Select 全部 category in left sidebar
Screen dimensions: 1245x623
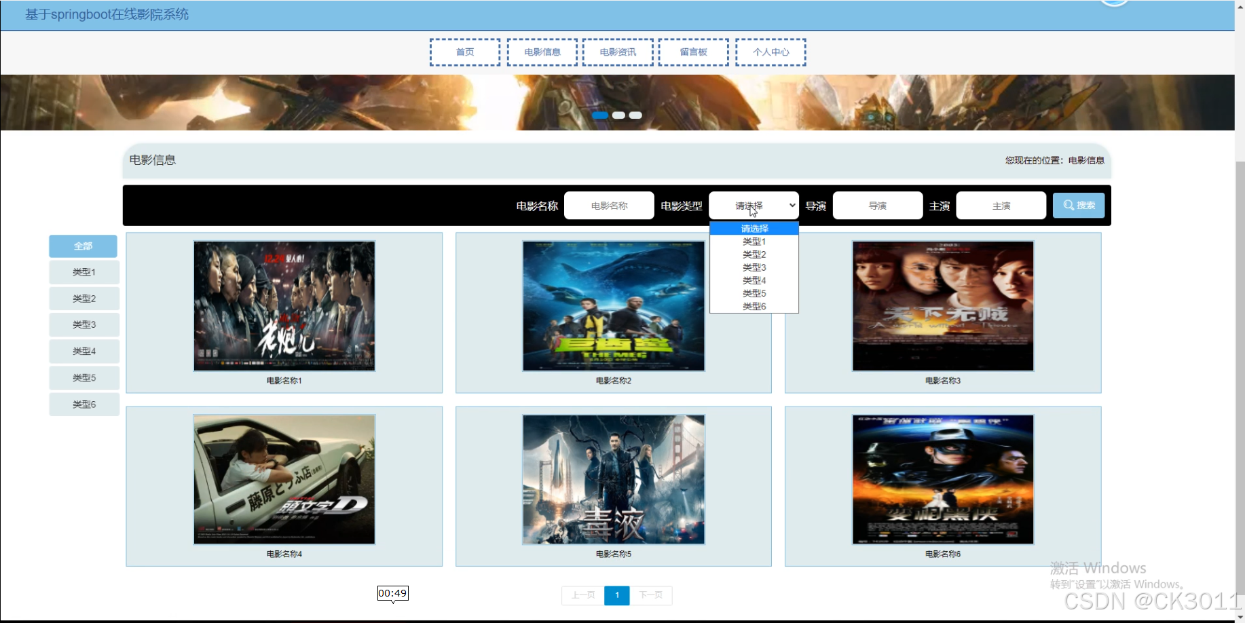pos(83,246)
